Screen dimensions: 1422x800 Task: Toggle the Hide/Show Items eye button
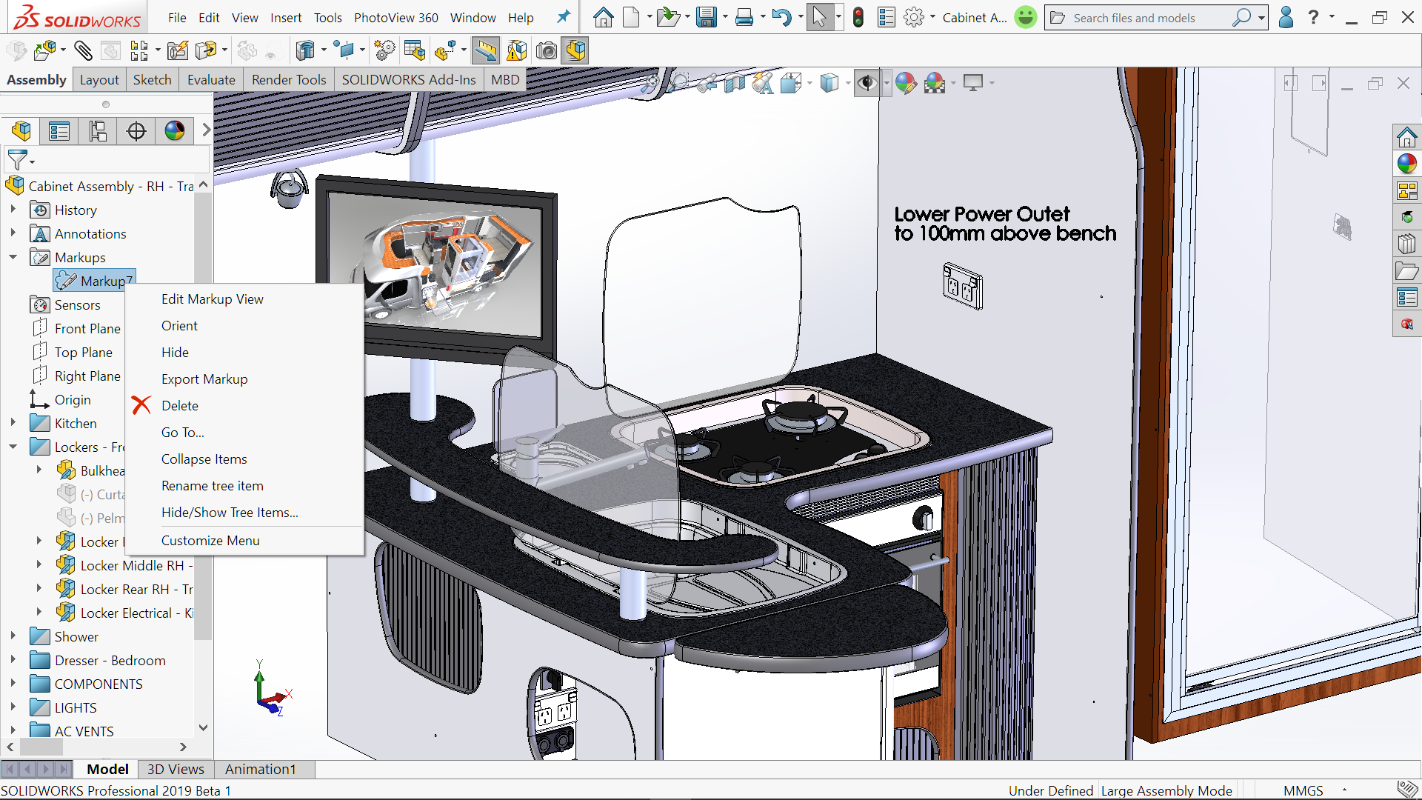(x=867, y=82)
